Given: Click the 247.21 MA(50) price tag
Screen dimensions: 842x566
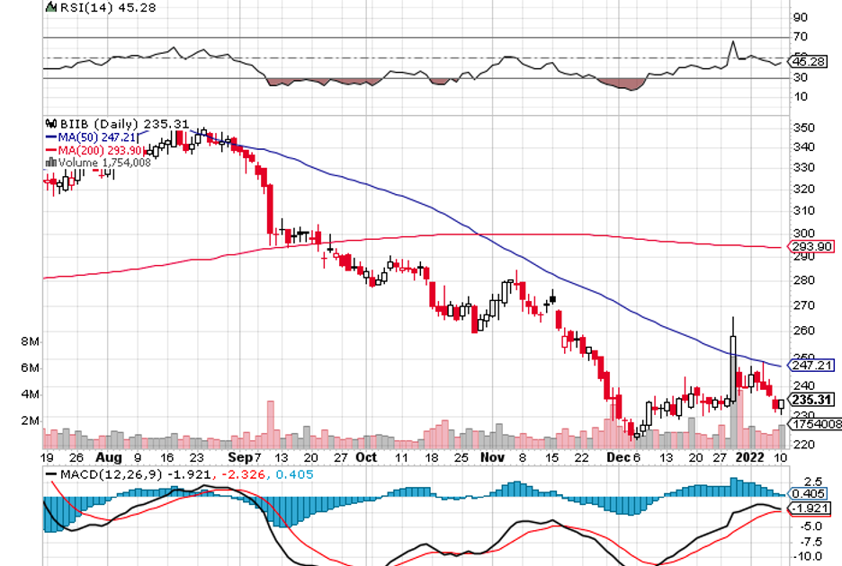Looking at the screenshot, I should point(811,365).
